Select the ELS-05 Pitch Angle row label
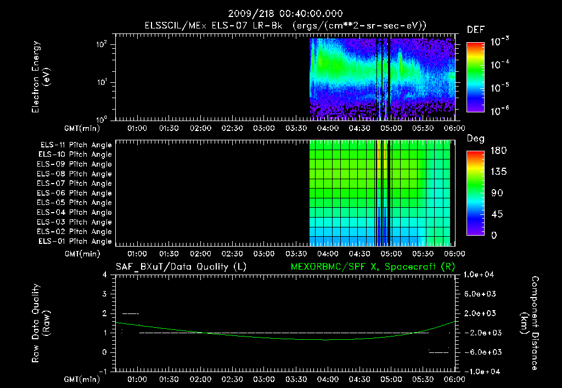Screen dimensions: 562x388 75,203
